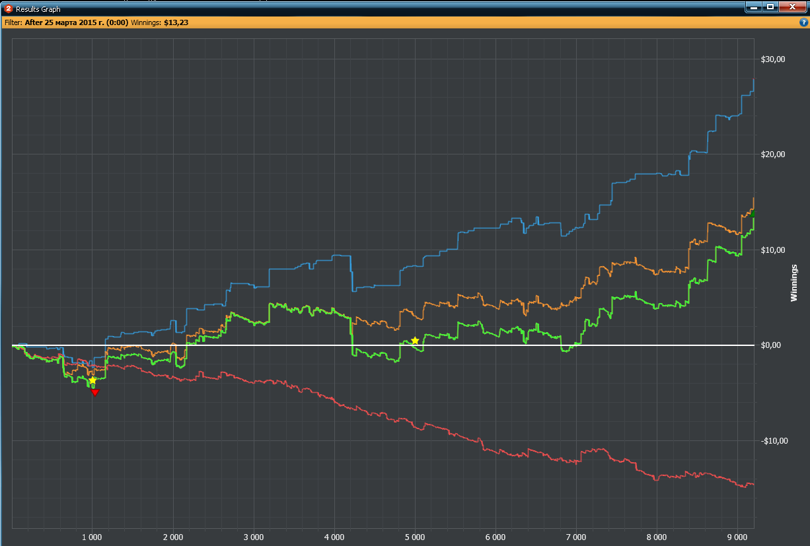Click the '$30,00' axis label
This screenshot has height=546, width=810.
[772, 59]
